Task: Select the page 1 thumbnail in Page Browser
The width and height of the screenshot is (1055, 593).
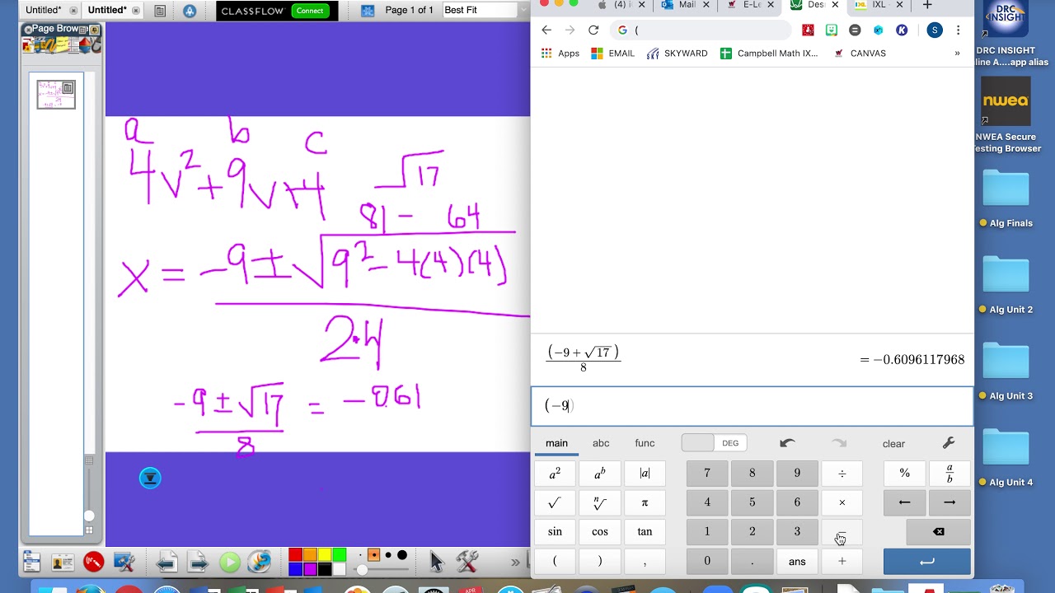Action: 55,94
